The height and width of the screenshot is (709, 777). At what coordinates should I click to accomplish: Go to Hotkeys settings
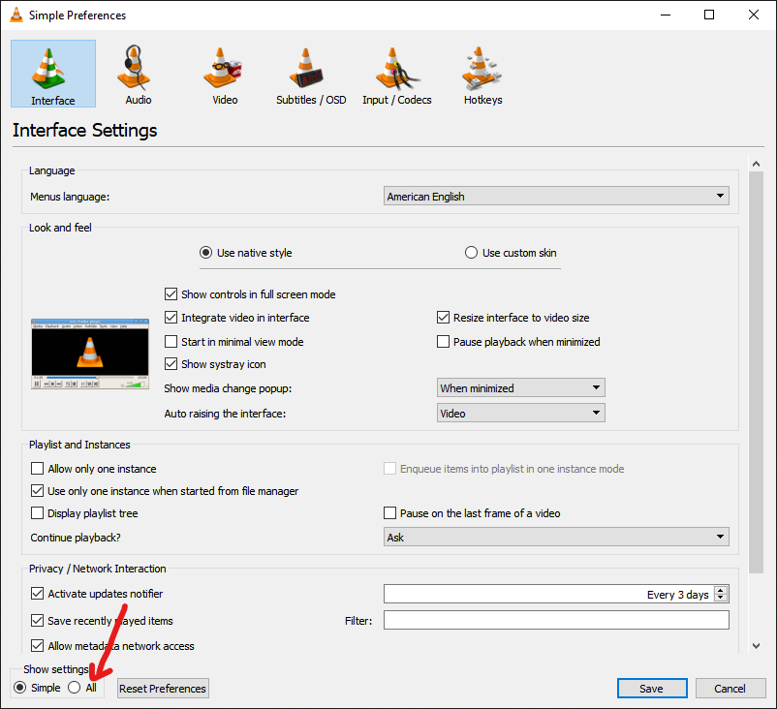482,75
